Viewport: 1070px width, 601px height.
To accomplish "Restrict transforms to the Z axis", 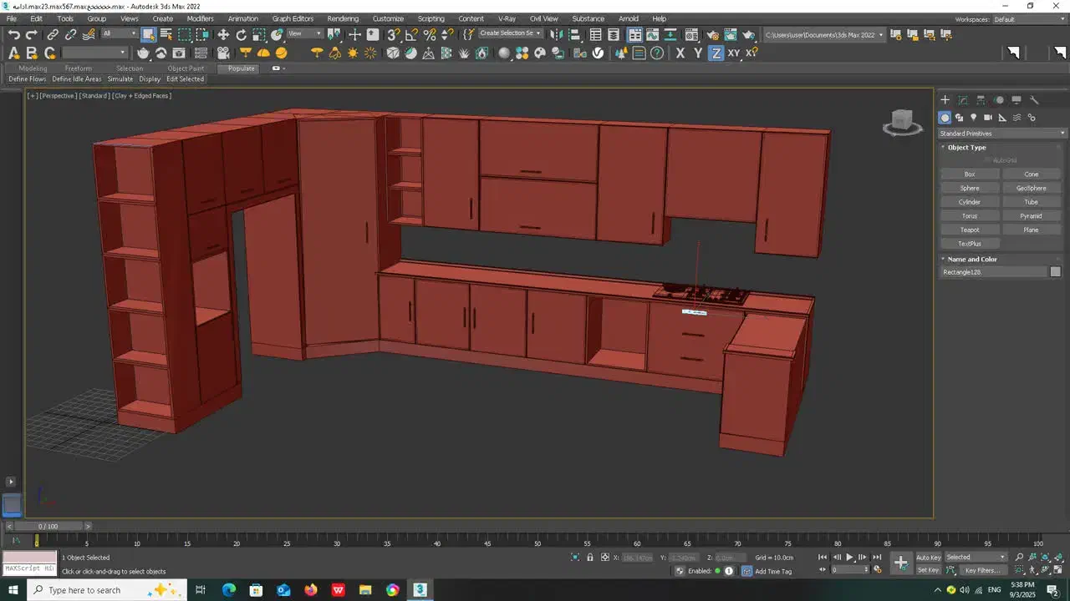I will pos(716,53).
